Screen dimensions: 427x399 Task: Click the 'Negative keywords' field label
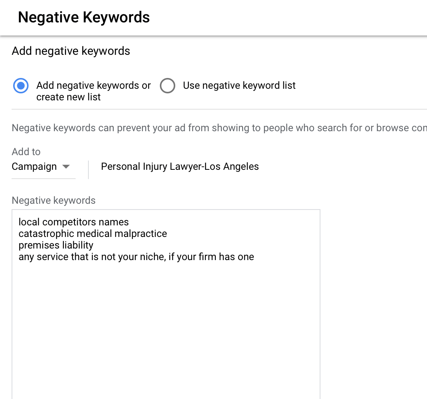[53, 200]
